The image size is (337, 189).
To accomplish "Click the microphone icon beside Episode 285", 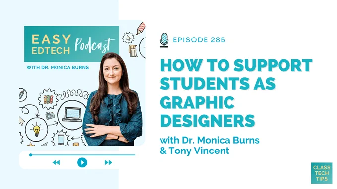I will point(164,40).
